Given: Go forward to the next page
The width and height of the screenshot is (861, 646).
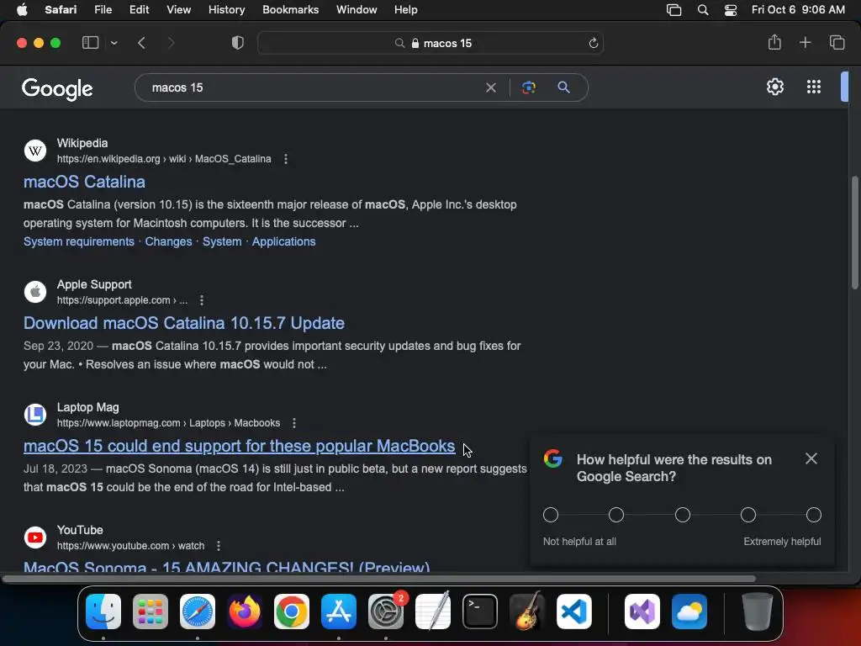Looking at the screenshot, I should click(171, 43).
